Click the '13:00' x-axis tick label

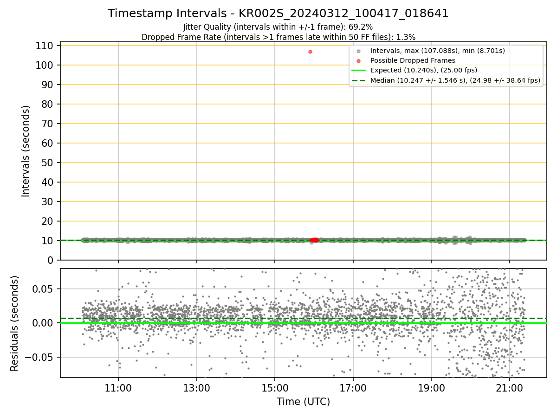197,388
